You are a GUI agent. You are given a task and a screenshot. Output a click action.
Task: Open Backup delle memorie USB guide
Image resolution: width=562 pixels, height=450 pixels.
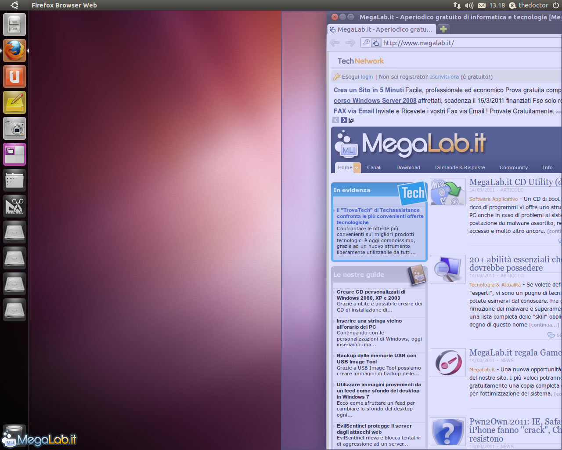tap(376, 359)
